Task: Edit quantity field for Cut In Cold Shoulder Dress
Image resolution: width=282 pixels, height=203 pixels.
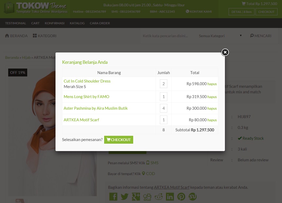Action: [164, 84]
